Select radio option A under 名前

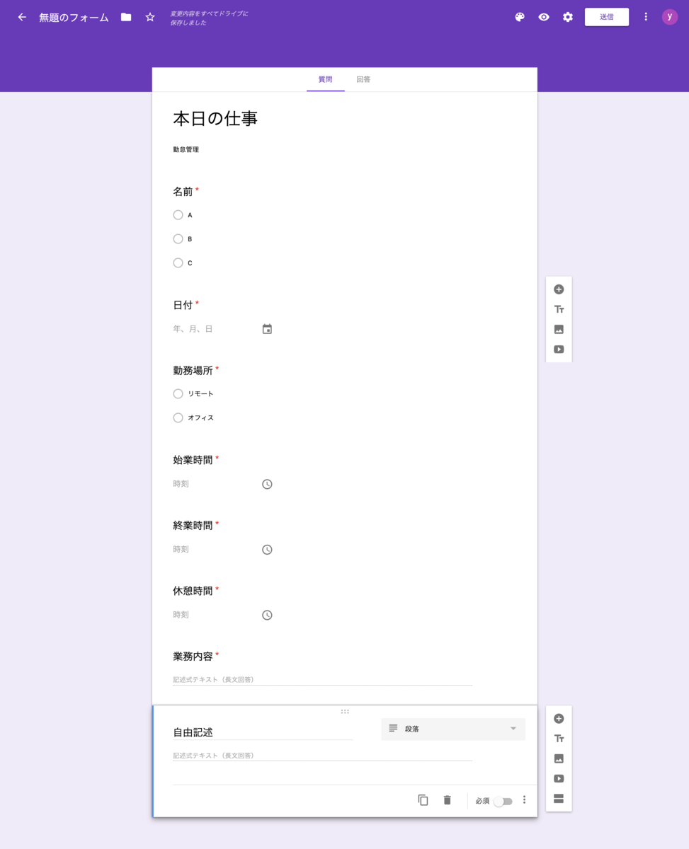point(178,214)
